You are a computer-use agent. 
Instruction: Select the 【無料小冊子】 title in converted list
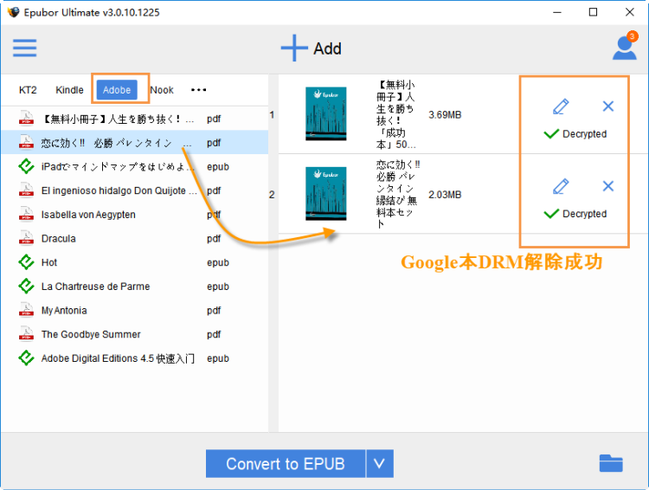pos(396,115)
